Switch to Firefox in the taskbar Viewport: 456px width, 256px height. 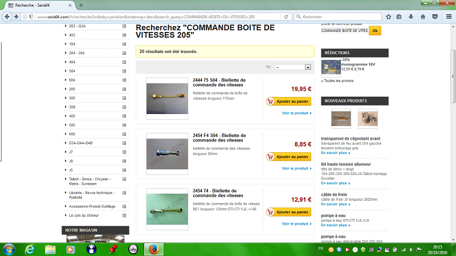click(154, 250)
